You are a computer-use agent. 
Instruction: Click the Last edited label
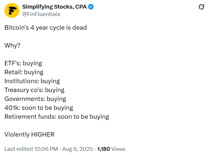click(18, 149)
